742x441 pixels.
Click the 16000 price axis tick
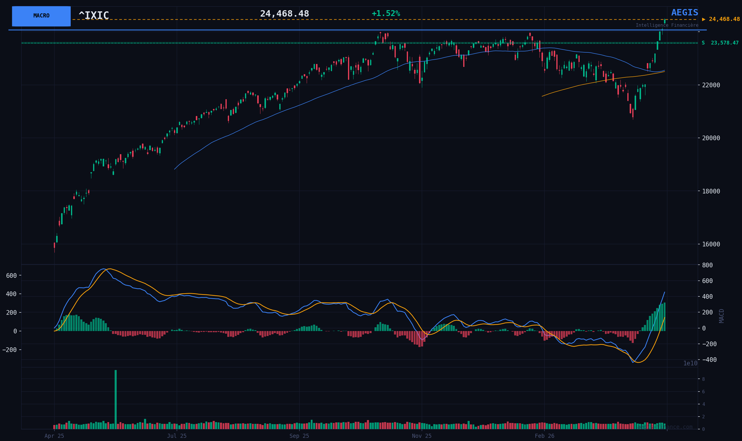pyautogui.click(x=711, y=244)
